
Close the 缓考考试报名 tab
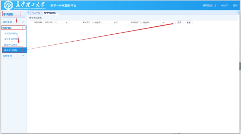tap(57, 13)
